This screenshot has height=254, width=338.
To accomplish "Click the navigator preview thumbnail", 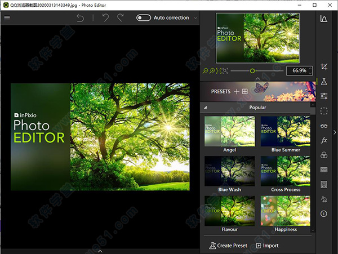I will coord(258,38).
